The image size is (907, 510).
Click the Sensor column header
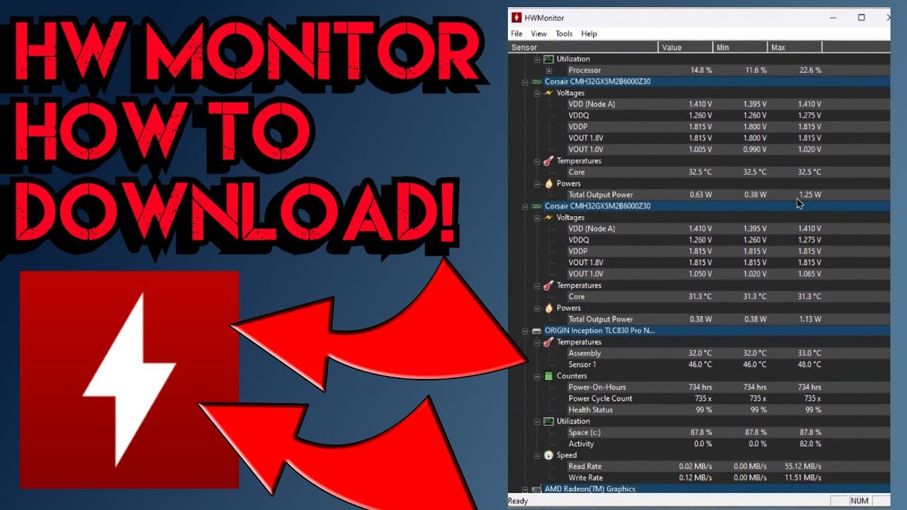[583, 47]
